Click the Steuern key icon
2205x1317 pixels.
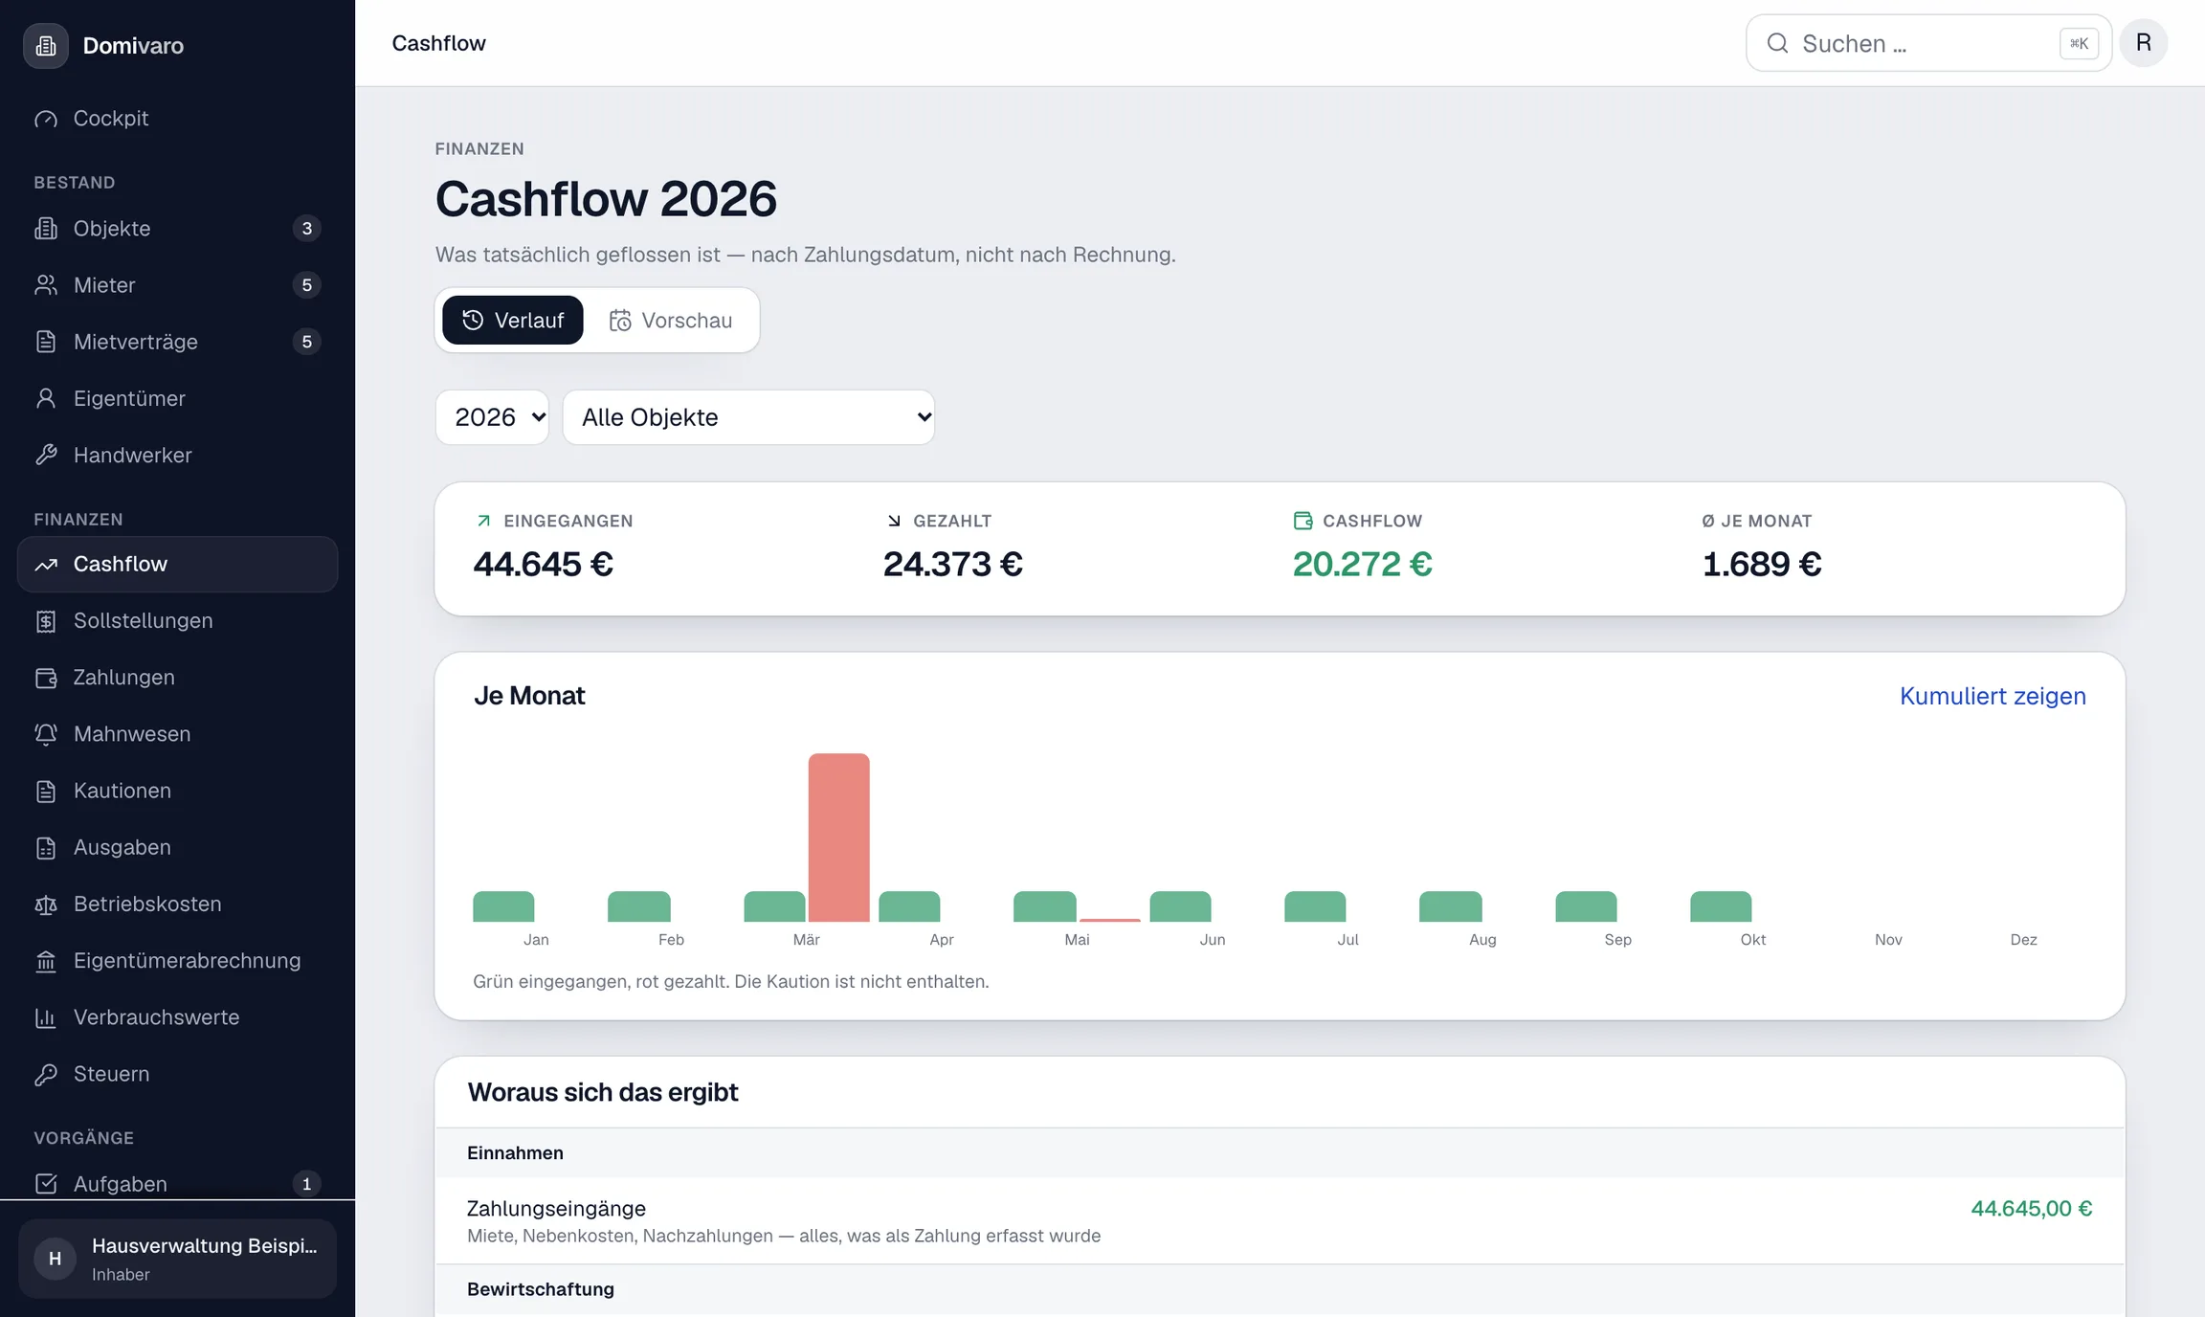(46, 1074)
